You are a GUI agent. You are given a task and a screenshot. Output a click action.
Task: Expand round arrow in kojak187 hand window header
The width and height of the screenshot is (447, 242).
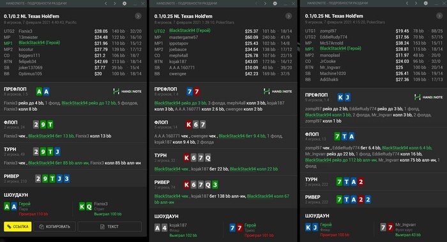tap(289, 16)
